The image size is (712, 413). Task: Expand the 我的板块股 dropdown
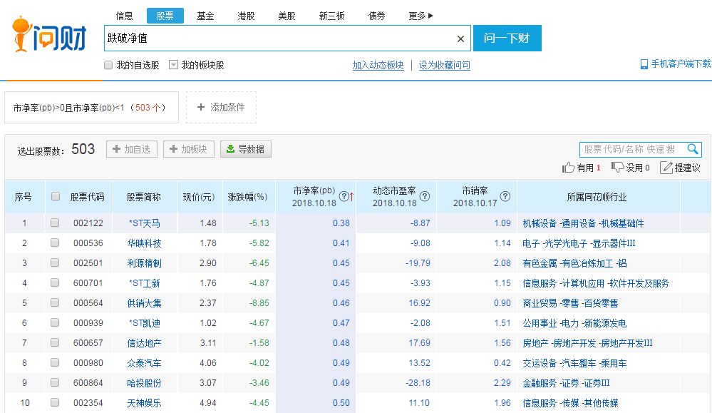coord(173,65)
